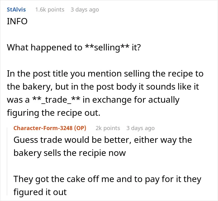Click 'the bakery, but in the post' line
Image resolution: width=218 pixels, height=201 pixels.
pos(103,87)
